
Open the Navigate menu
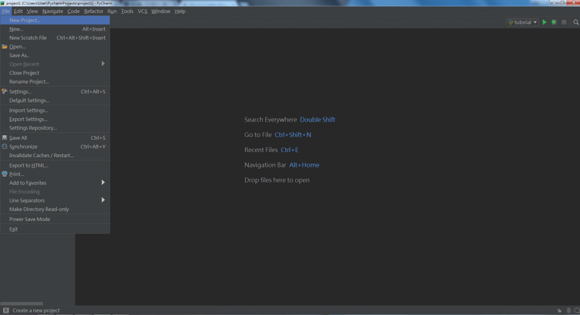53,11
